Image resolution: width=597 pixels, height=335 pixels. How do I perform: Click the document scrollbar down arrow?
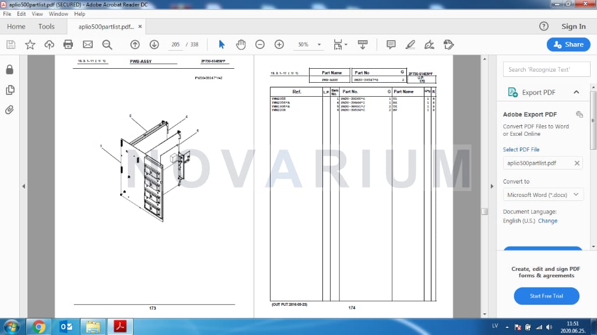coord(484,314)
